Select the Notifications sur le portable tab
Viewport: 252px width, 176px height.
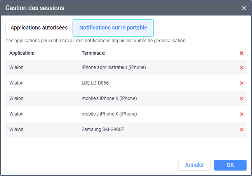[113, 28]
